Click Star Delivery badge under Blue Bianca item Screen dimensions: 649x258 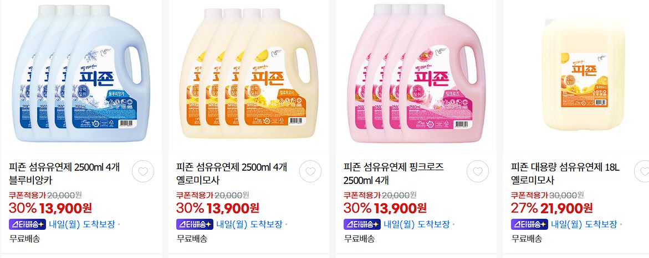27,224
